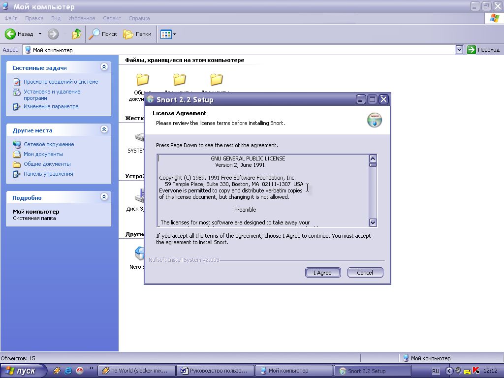Open Панель управления link

coord(48,174)
